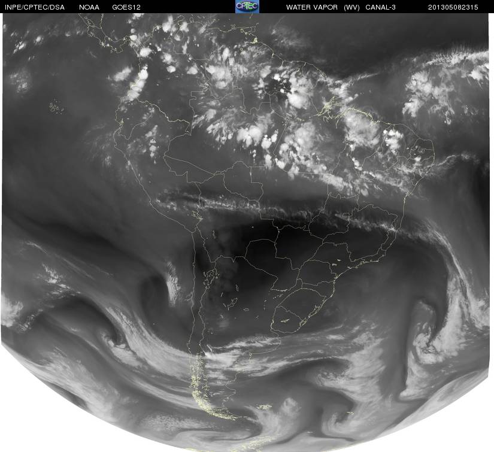Select the 'CANAL-3' channel label
The image size is (494, 452).
pyautogui.click(x=381, y=7)
